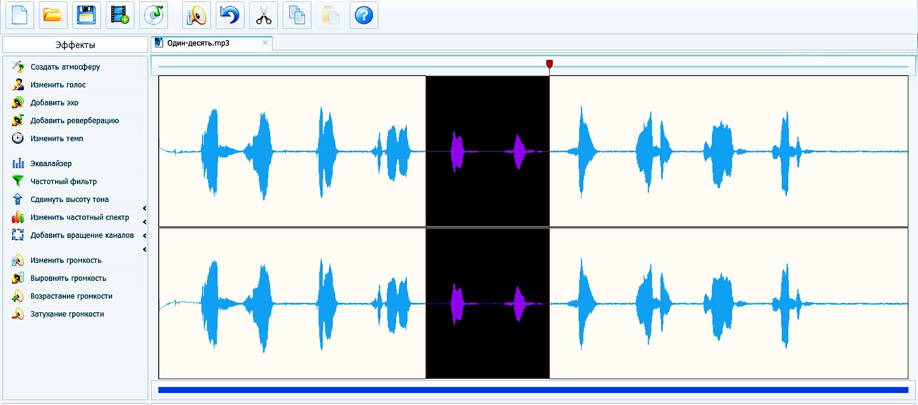Screen dimensions: 918x405
Task: Click the topmost collapse arrow on the panel splitter
Action: tap(144, 208)
